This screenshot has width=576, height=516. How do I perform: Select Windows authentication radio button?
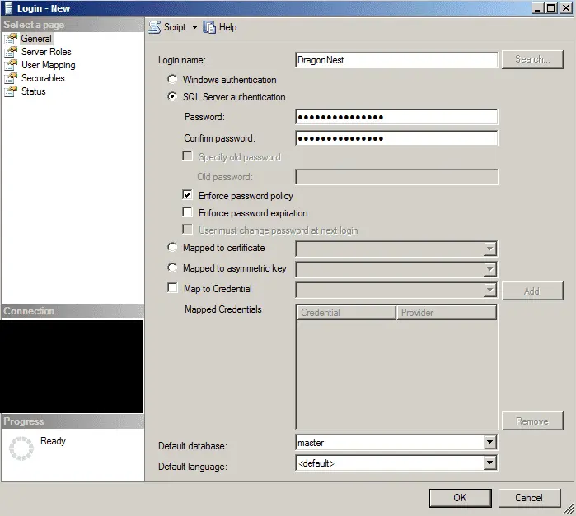pos(172,79)
